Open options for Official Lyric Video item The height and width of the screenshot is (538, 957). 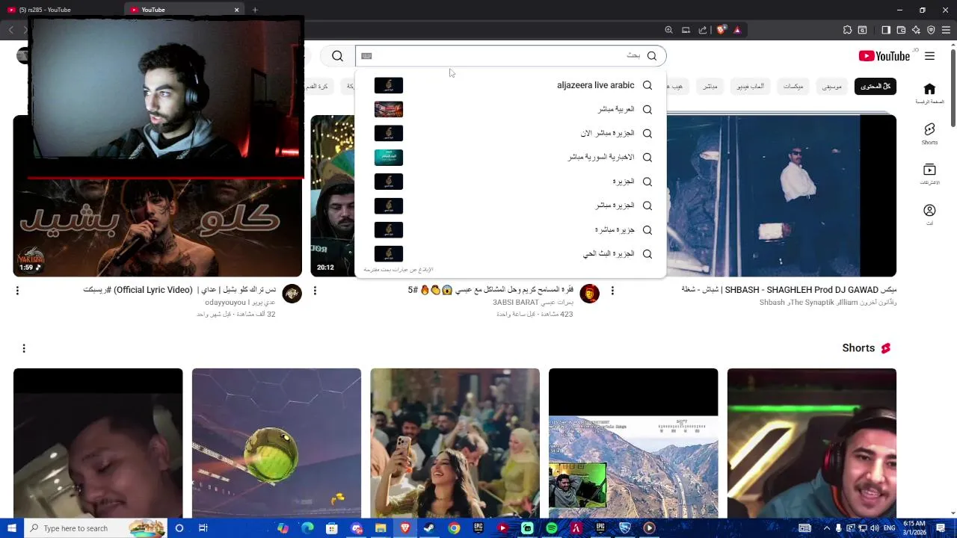(x=17, y=291)
